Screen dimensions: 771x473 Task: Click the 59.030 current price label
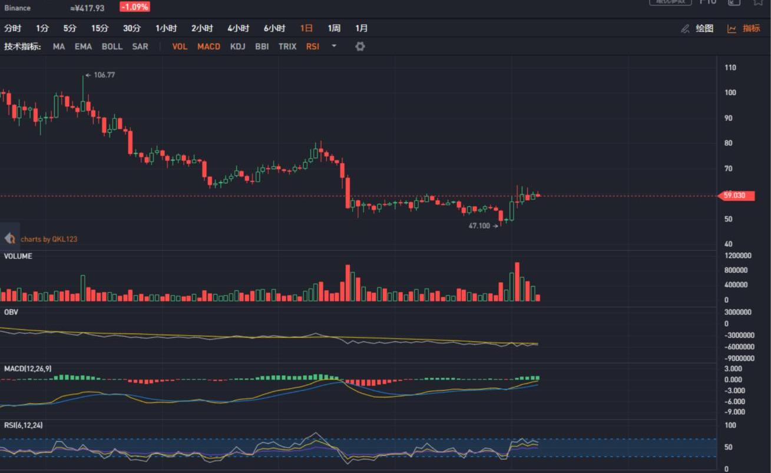tap(735, 196)
